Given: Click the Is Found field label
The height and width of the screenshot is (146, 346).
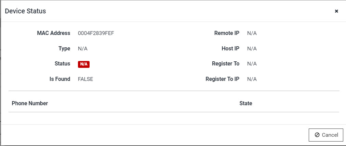Looking at the screenshot, I should point(60,79).
